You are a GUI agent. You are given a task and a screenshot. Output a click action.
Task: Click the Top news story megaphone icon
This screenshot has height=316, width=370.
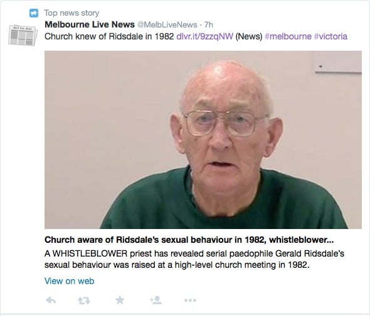(x=34, y=13)
